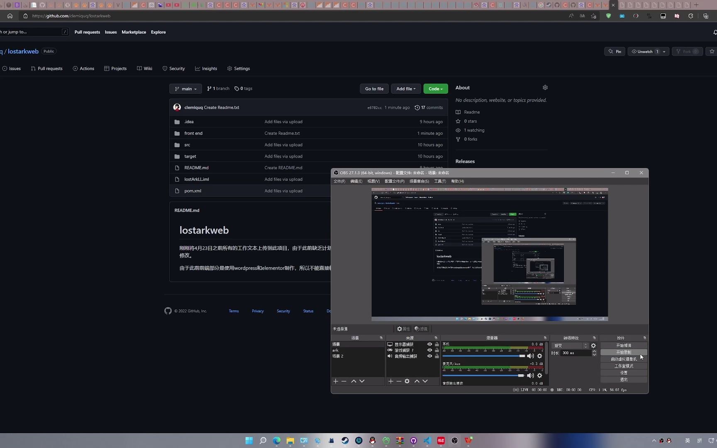Toggle 工作室模式 in OBS controls

click(x=624, y=366)
